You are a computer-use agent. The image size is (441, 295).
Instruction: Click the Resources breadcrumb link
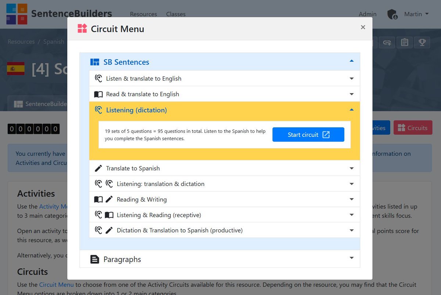pyautogui.click(x=21, y=41)
